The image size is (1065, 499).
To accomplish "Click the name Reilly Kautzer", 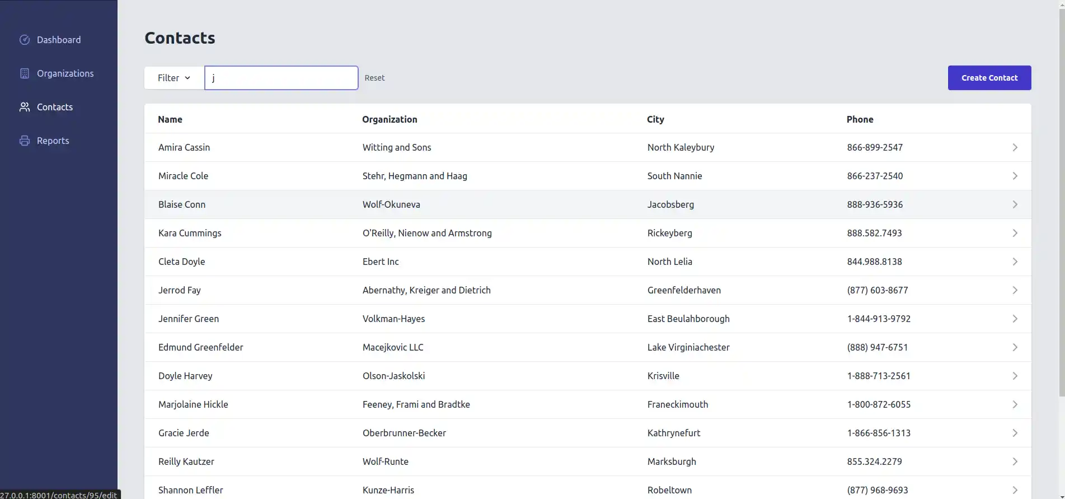I will [186, 461].
